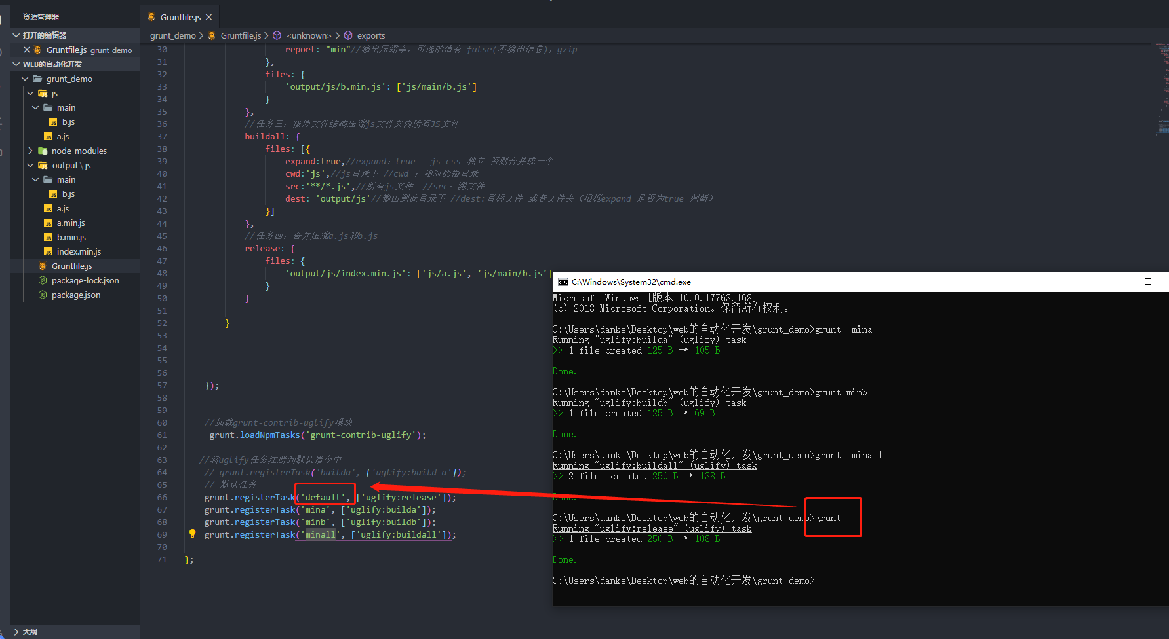Click the exports symbol icon in breadcrumb
This screenshot has height=639, width=1169.
(x=348, y=35)
